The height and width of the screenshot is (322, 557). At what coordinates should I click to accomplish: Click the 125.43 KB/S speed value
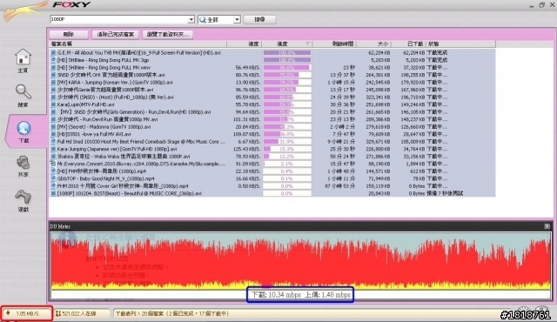coord(247,149)
